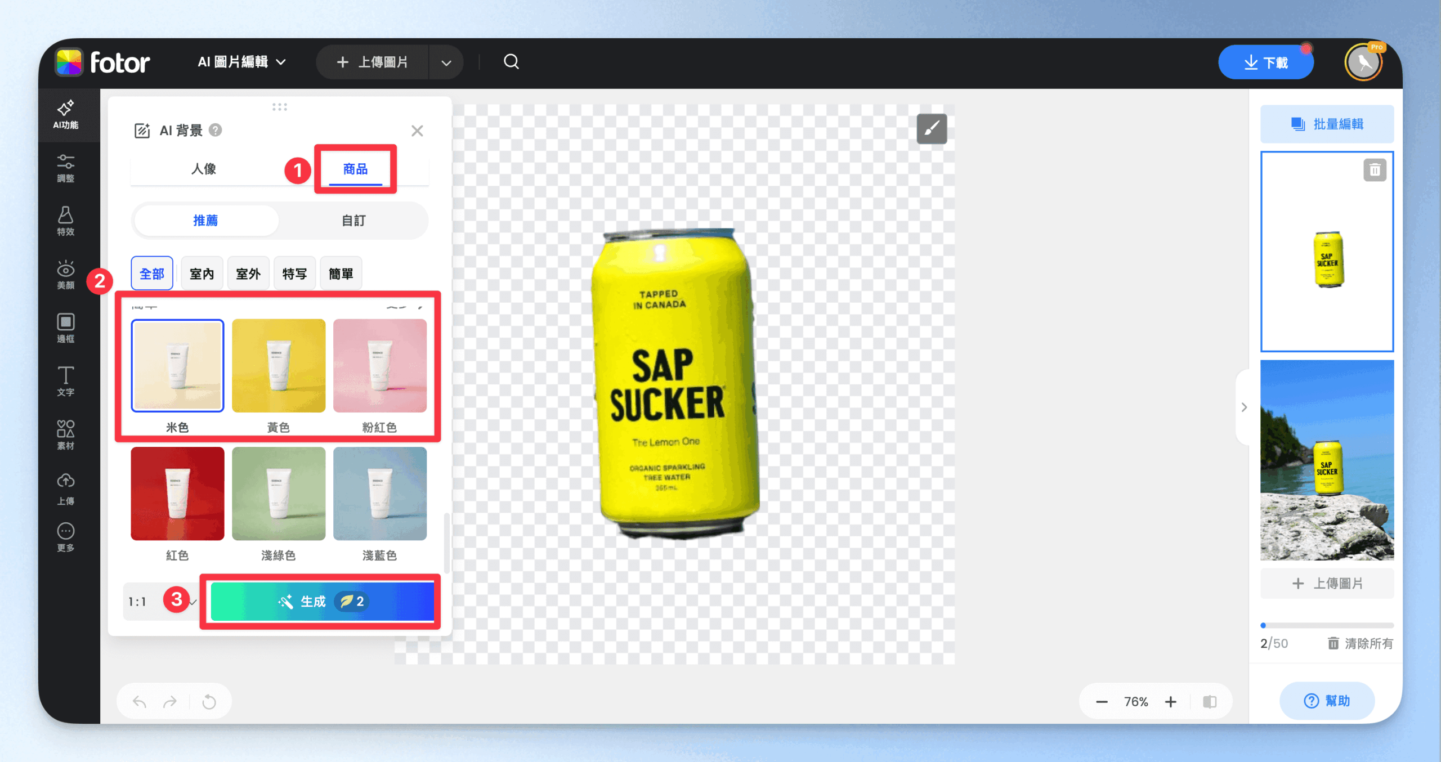
Task: Open the AI功能 sidebar panel
Action: [65, 114]
